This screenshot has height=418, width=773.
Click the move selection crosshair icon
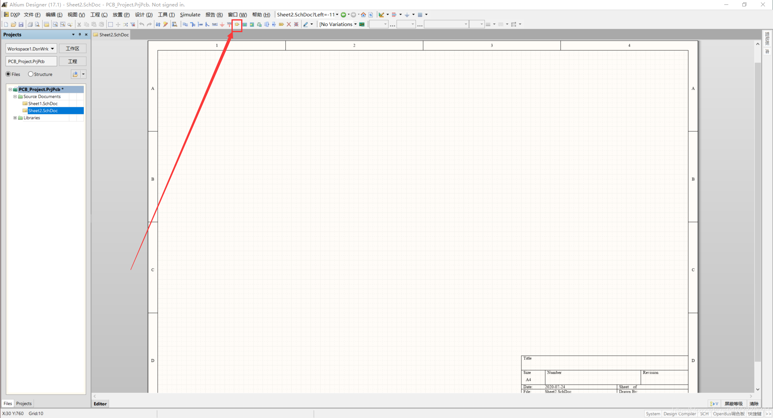click(118, 25)
